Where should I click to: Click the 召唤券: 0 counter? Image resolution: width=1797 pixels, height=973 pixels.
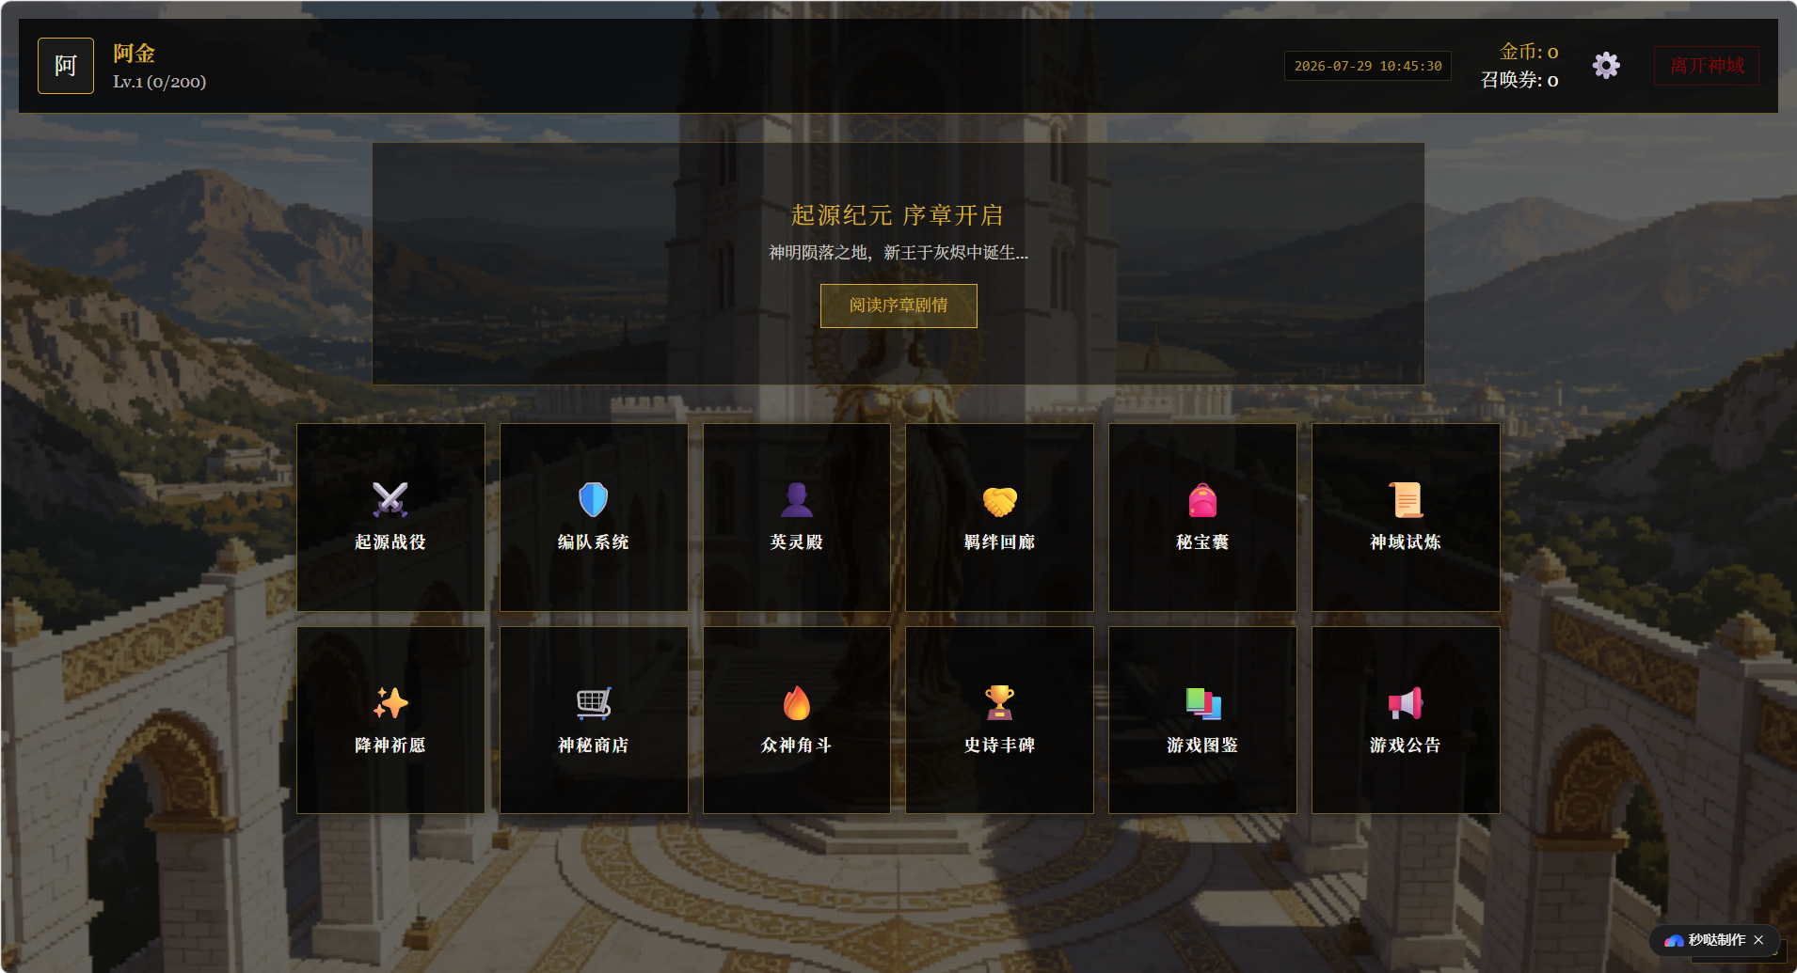pos(1519,80)
